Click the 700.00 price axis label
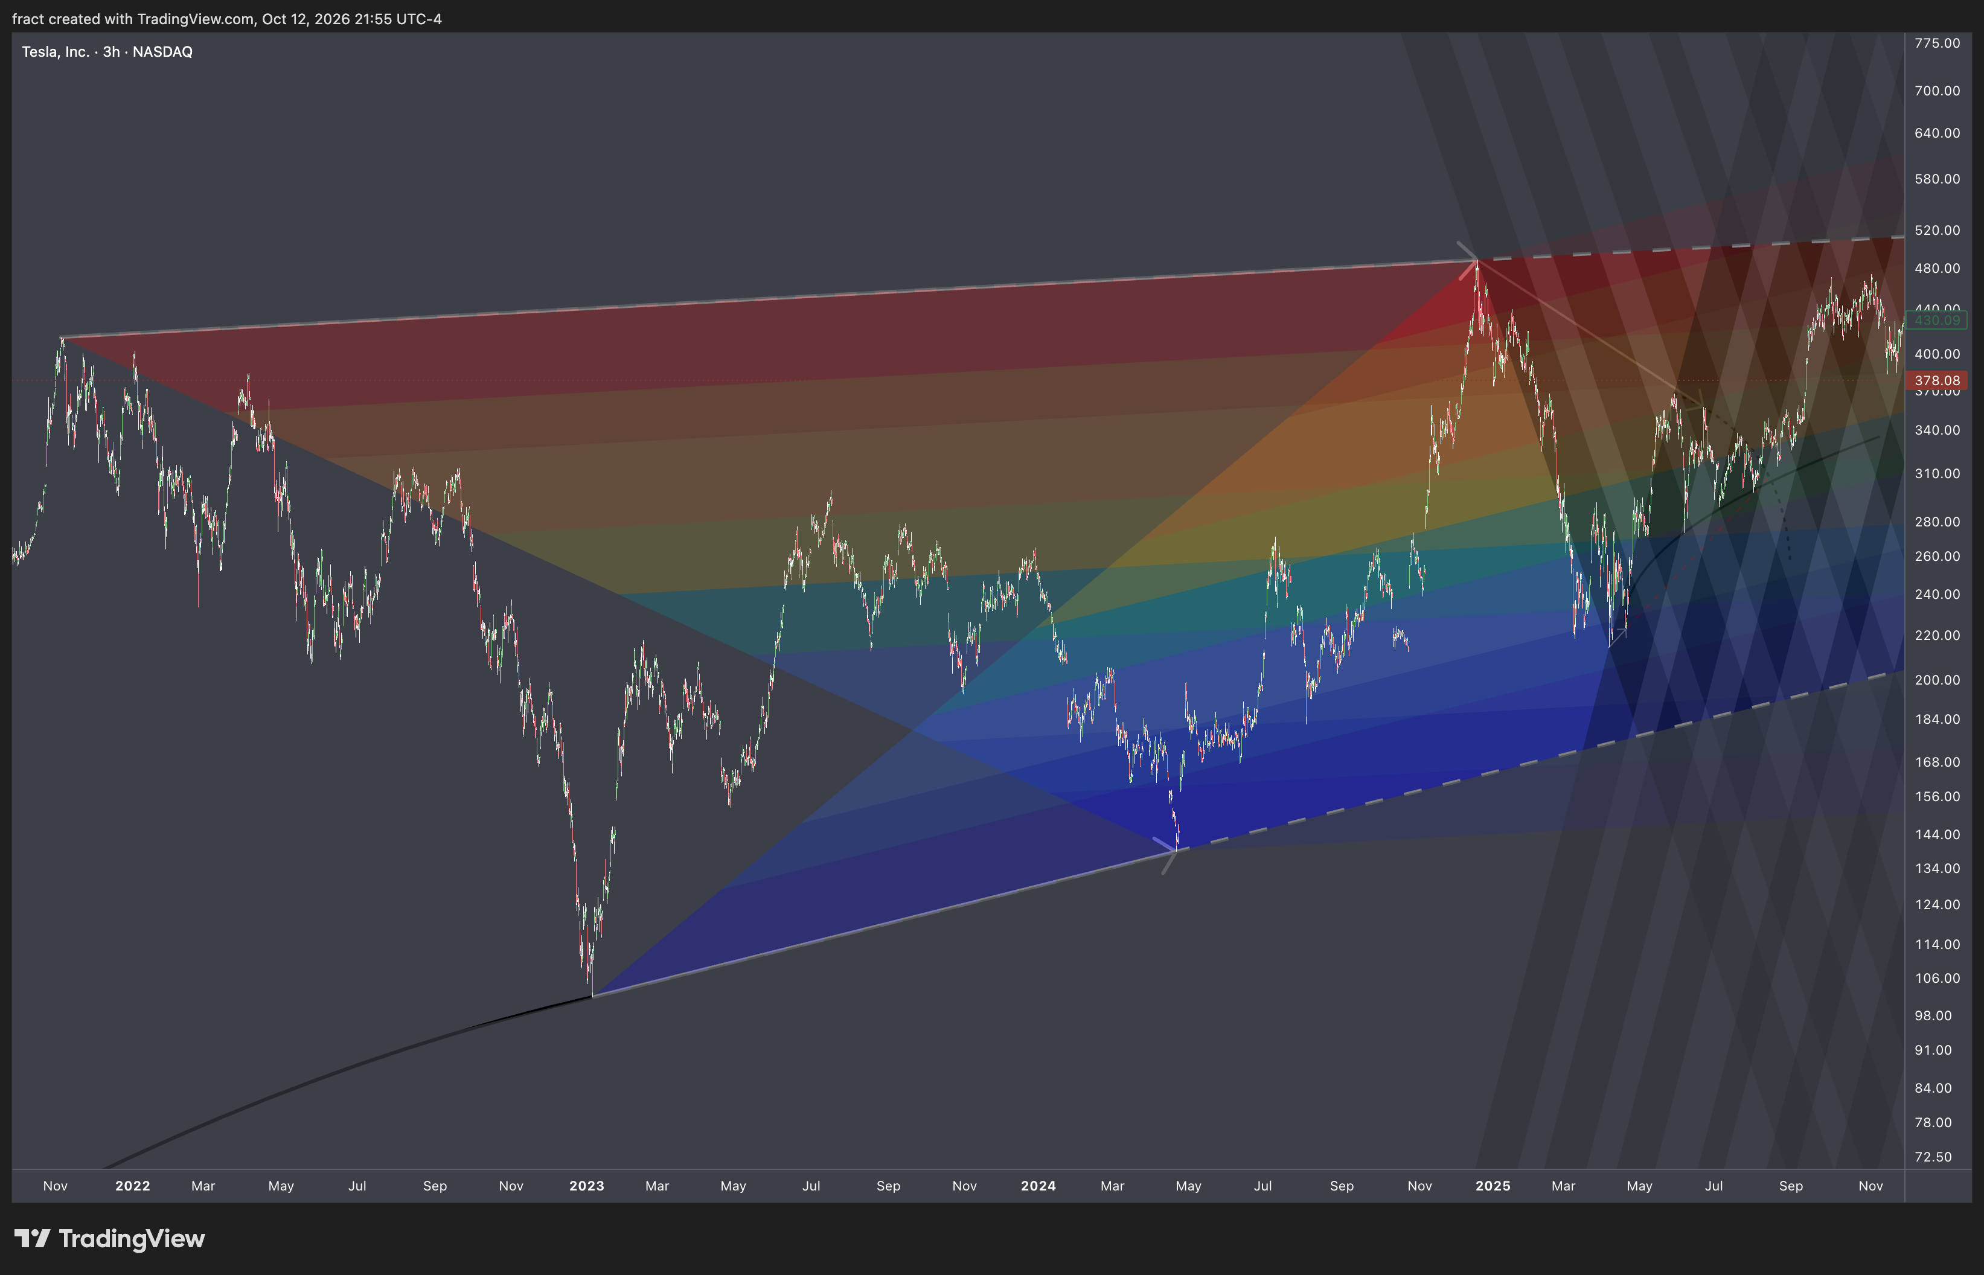This screenshot has width=1984, height=1275. pos(1937,90)
